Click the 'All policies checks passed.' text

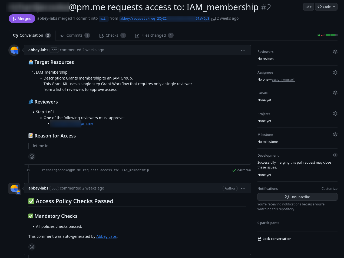tap(59, 226)
